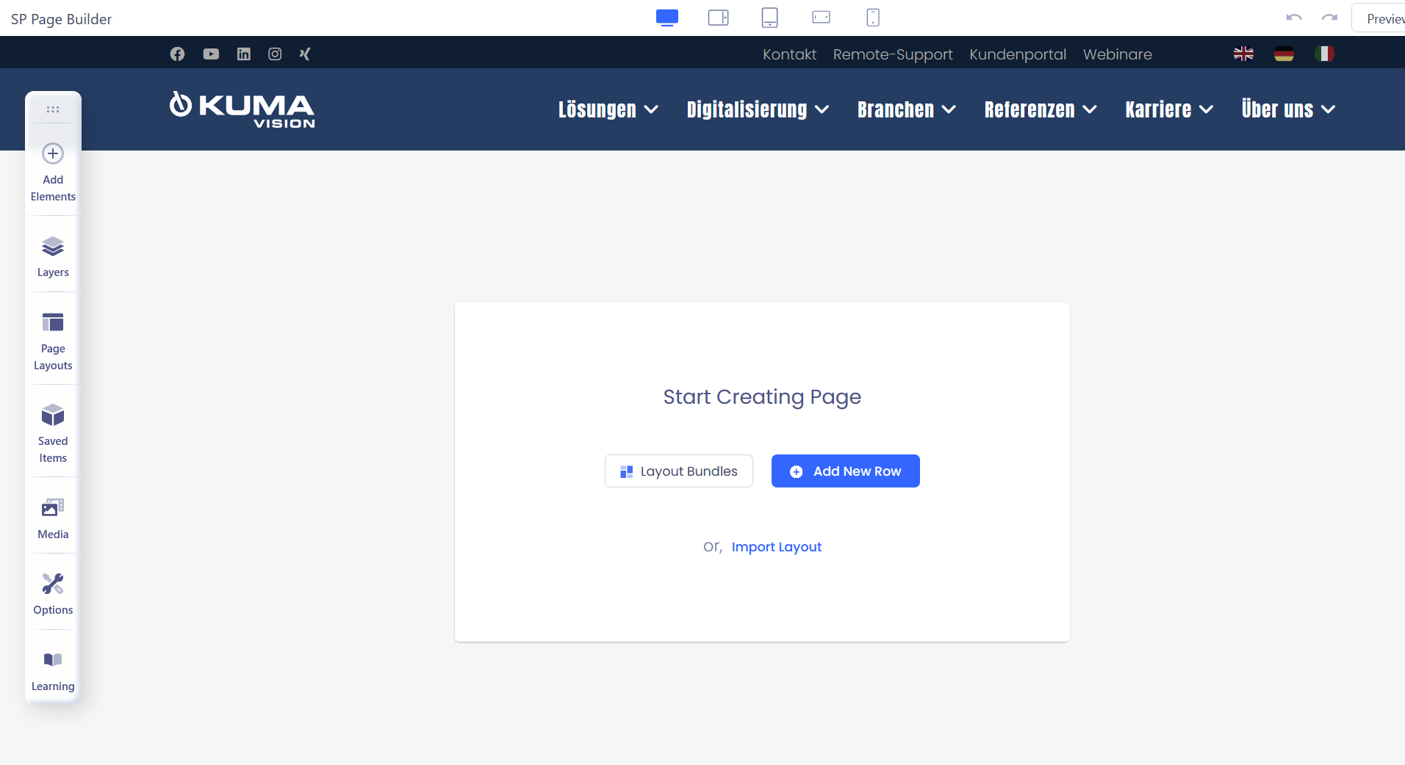Open the Remote-Support link
Viewport: 1405px width, 765px height.
click(893, 54)
